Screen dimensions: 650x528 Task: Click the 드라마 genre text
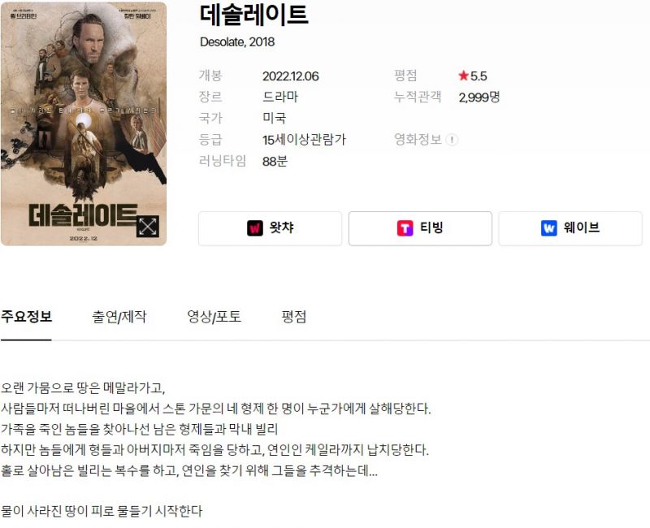click(x=280, y=97)
